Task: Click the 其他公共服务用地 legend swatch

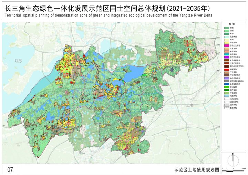Action: click(227, 66)
